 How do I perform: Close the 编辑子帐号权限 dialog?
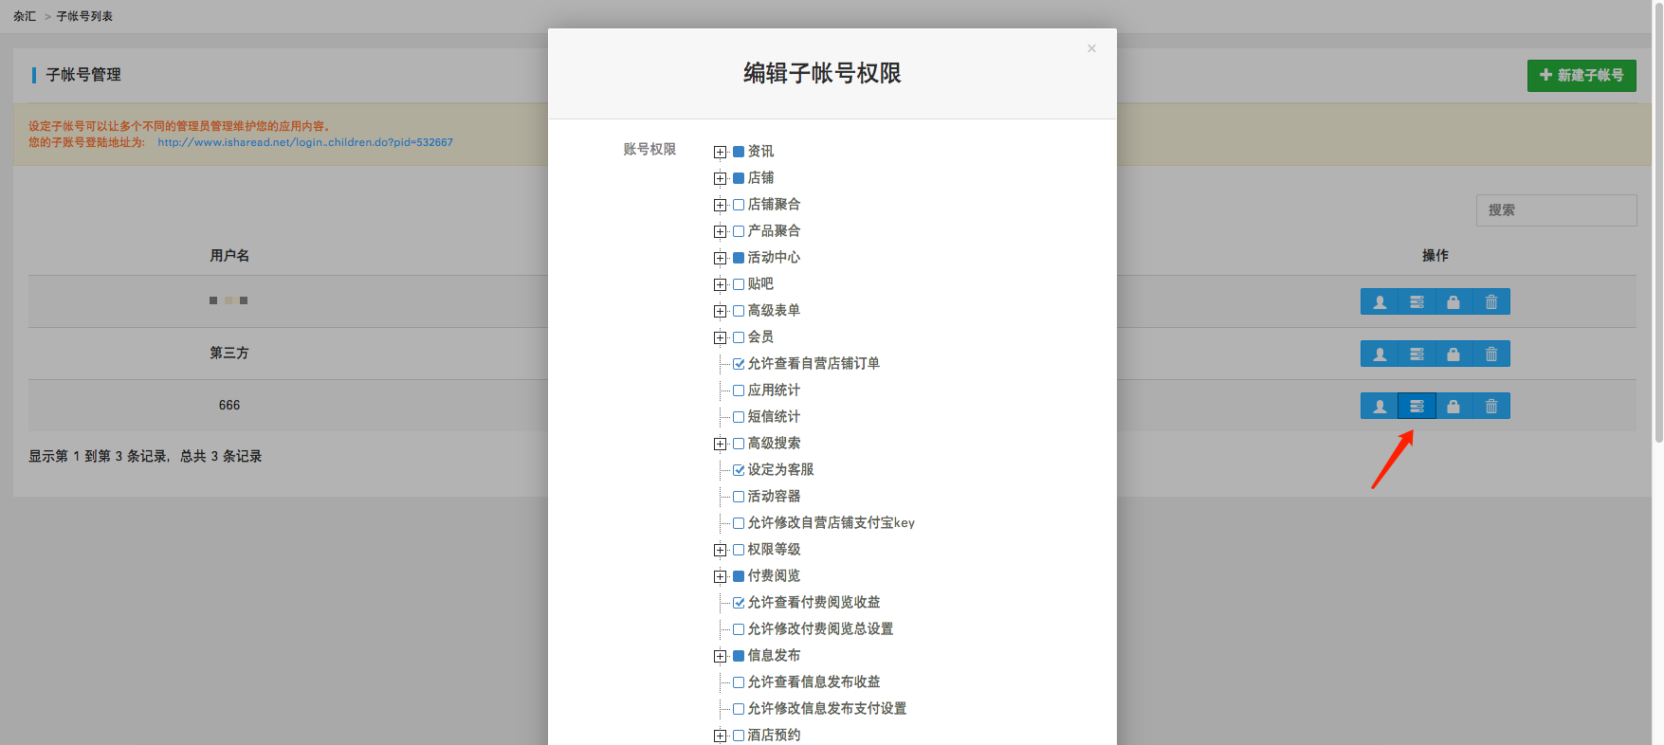(1091, 48)
